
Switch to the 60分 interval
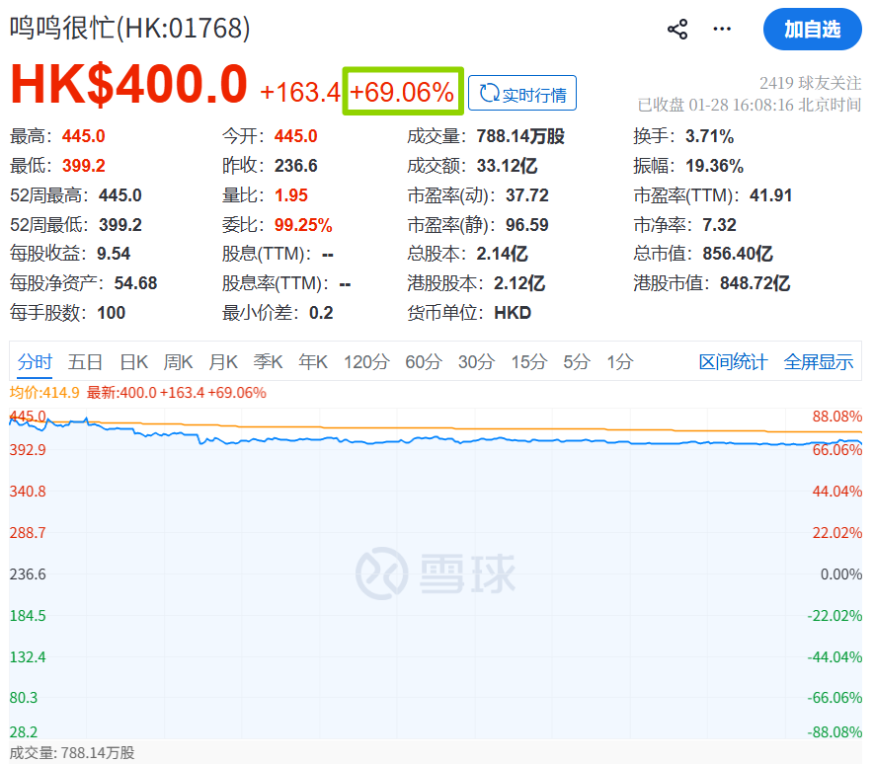pyautogui.click(x=423, y=362)
